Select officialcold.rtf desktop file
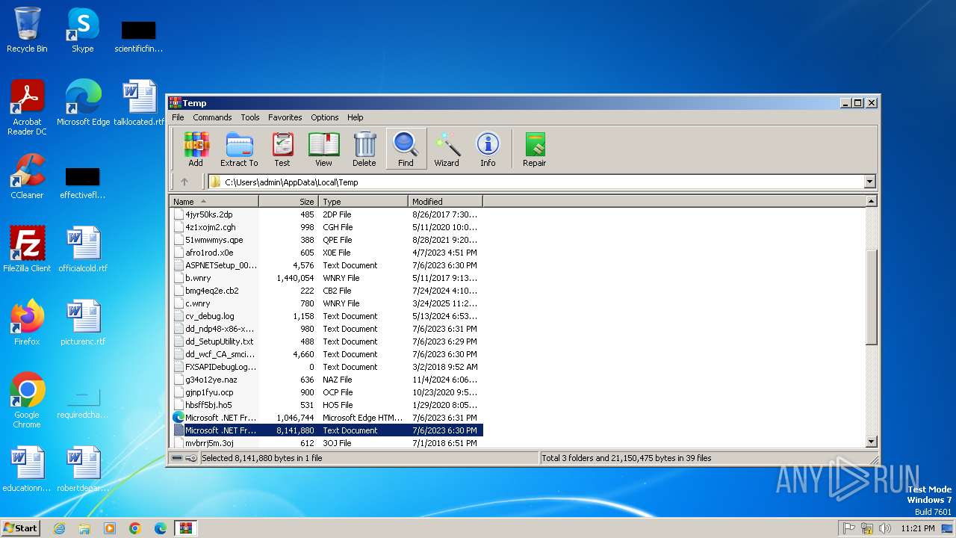 click(83, 250)
